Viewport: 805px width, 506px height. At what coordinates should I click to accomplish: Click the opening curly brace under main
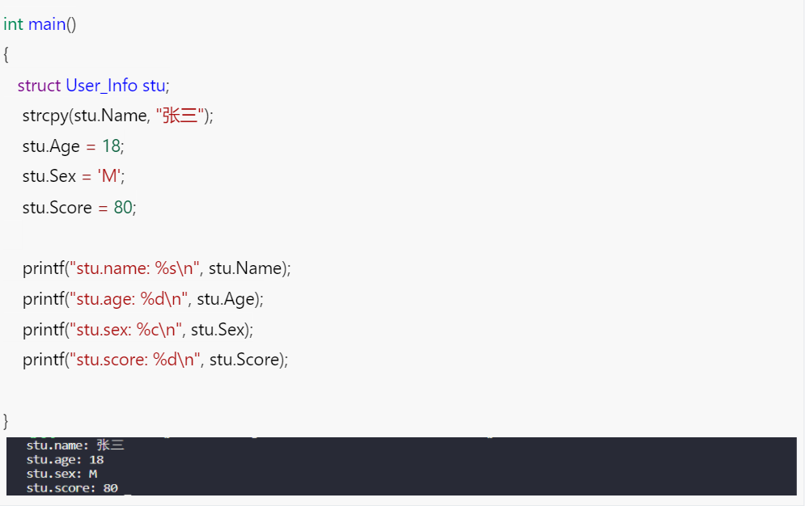[x=6, y=55]
